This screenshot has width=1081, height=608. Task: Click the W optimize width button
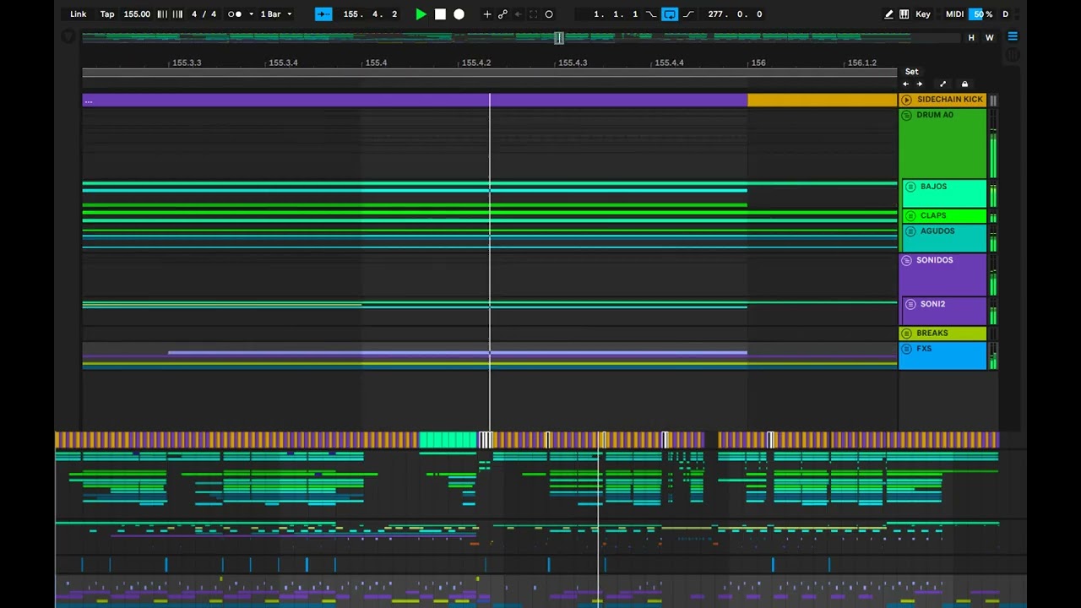989,38
